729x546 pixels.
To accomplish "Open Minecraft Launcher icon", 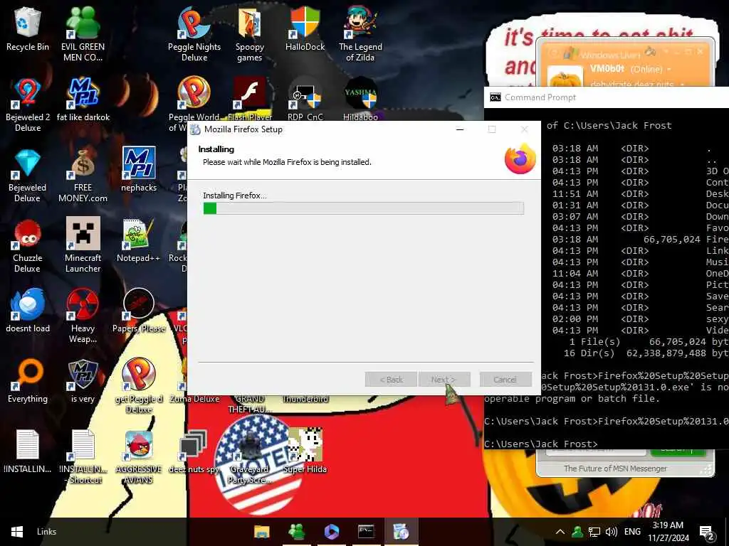I will 83,245.
